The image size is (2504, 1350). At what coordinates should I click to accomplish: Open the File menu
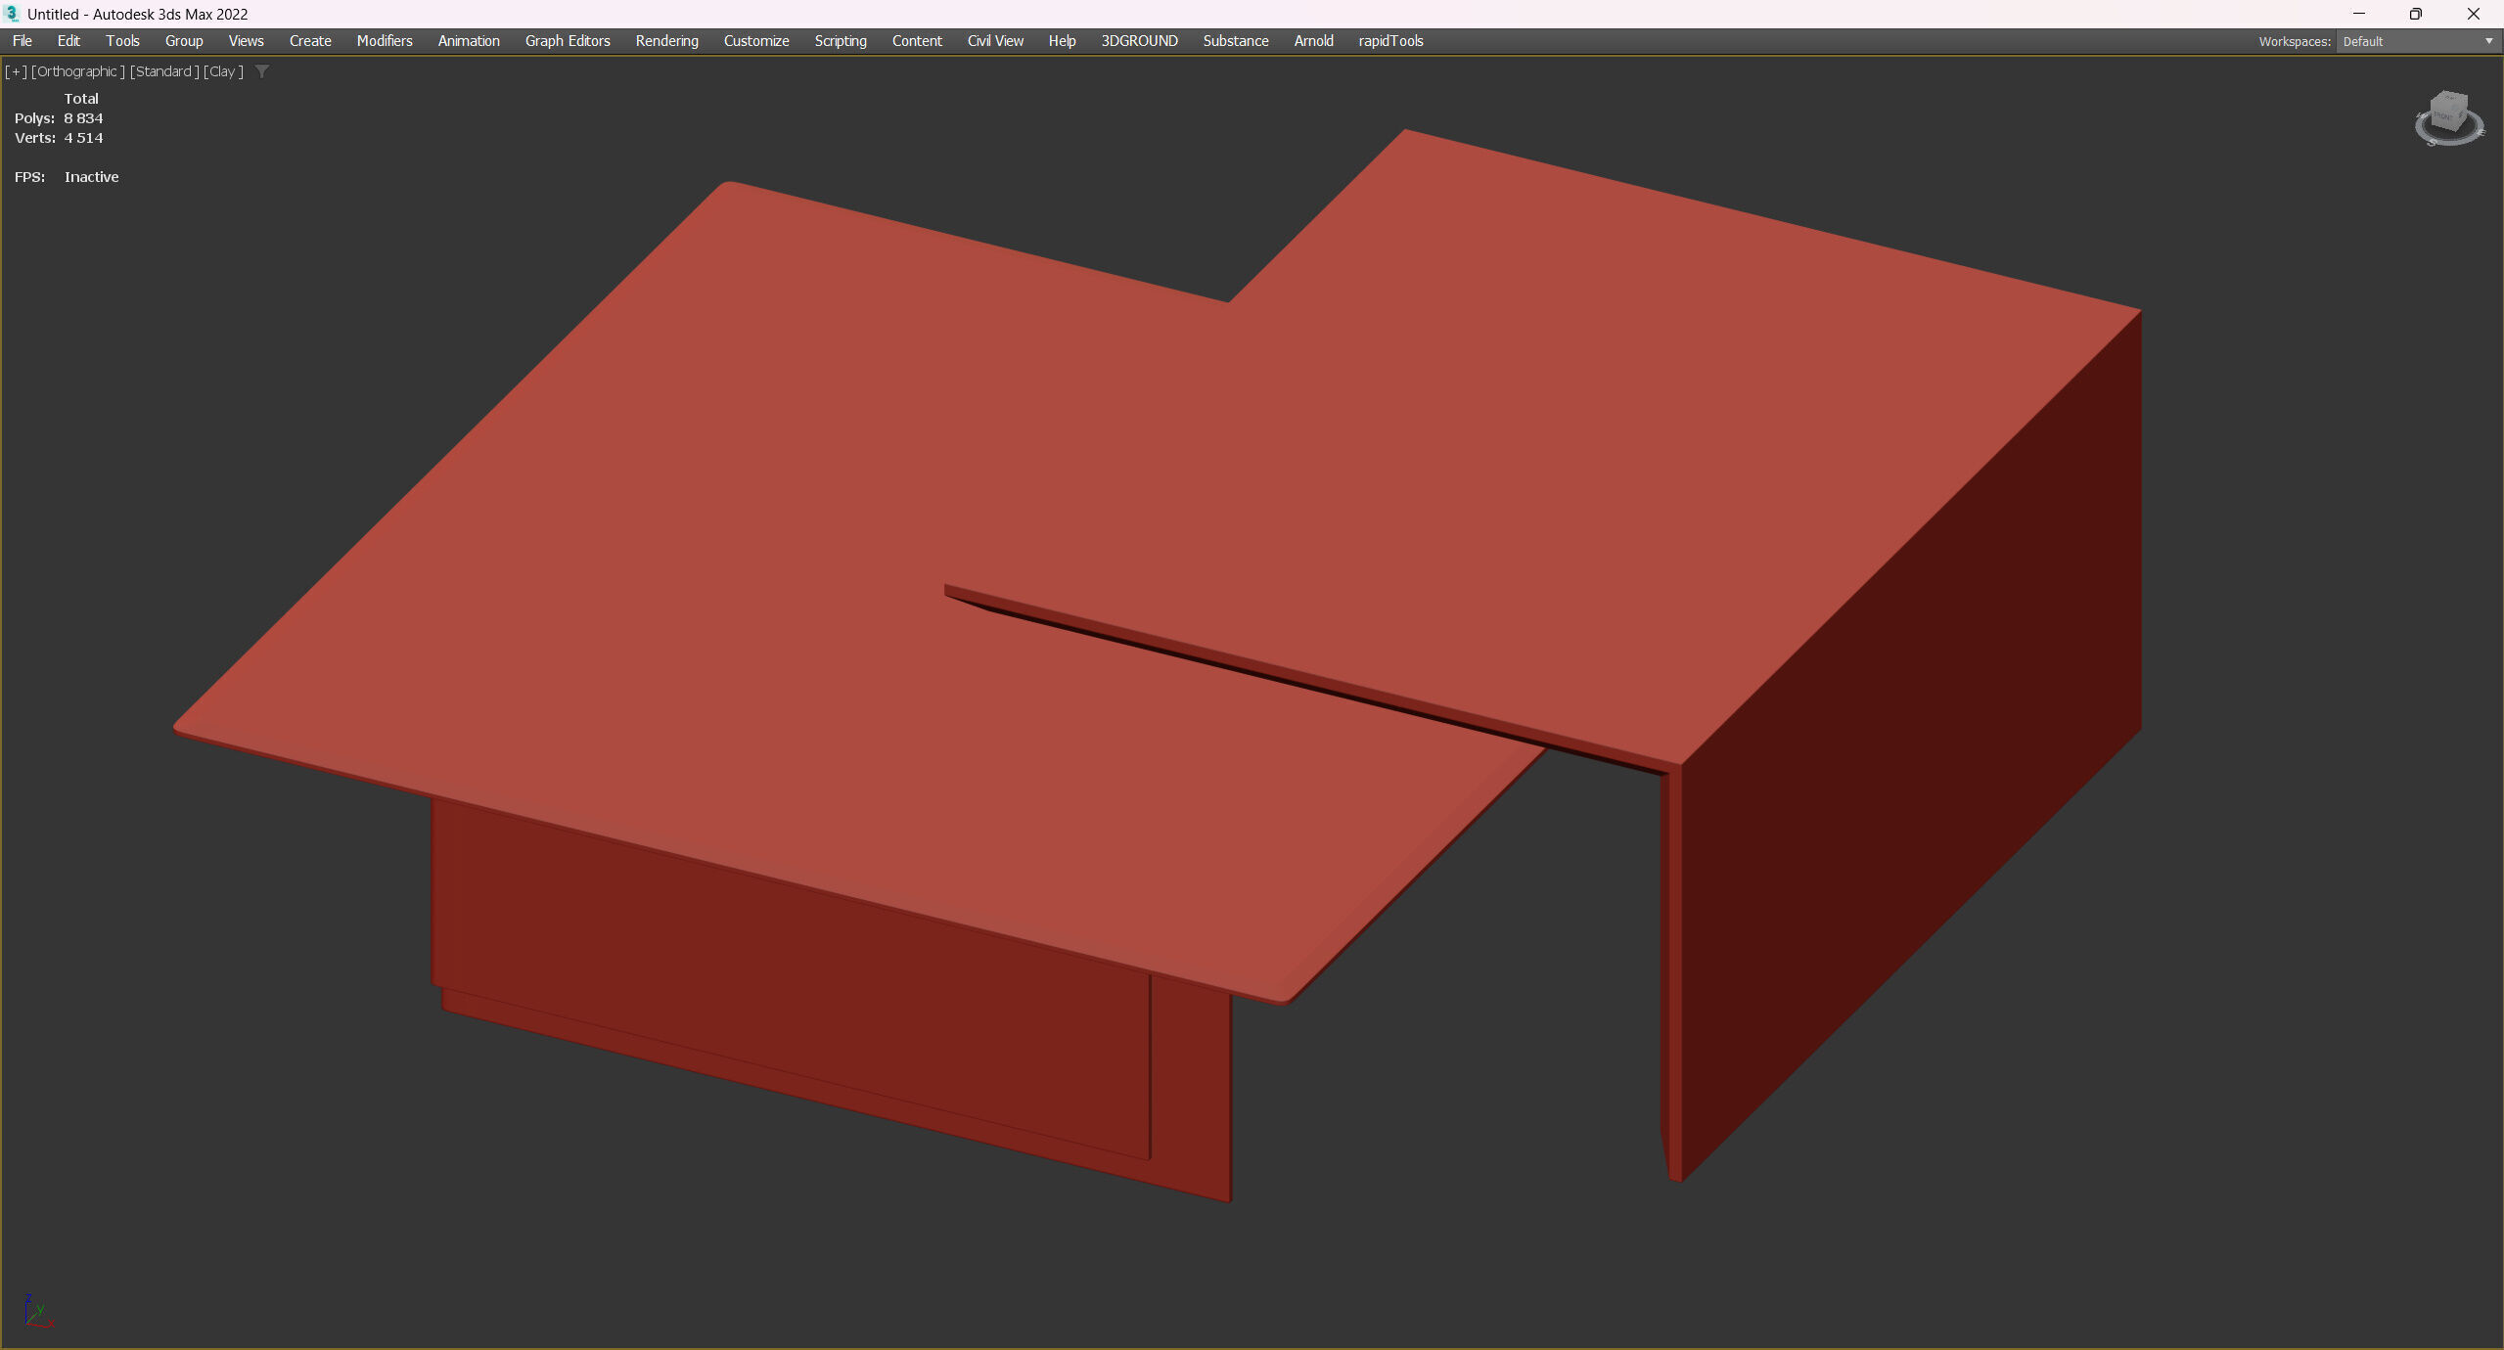23,41
